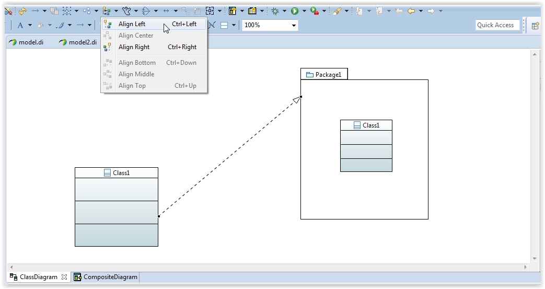Expand the Line Color dropdown arrow

point(70,25)
